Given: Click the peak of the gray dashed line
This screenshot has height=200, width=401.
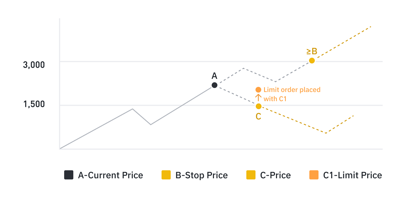Looking at the screenshot, I should 243,68.
